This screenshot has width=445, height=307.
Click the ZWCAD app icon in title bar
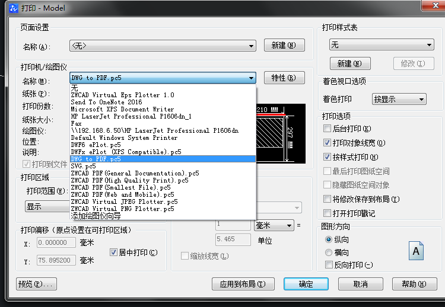coord(13,8)
